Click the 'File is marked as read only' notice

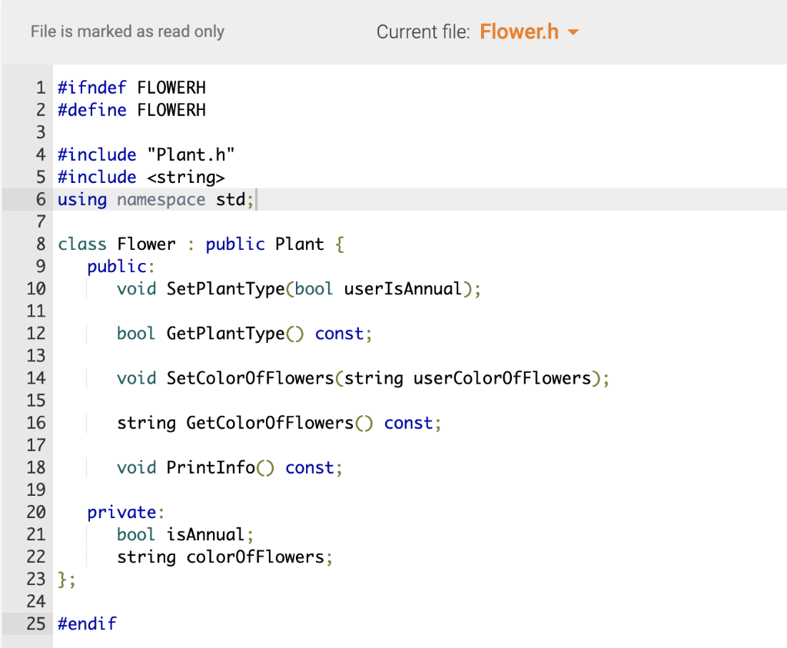[127, 32]
